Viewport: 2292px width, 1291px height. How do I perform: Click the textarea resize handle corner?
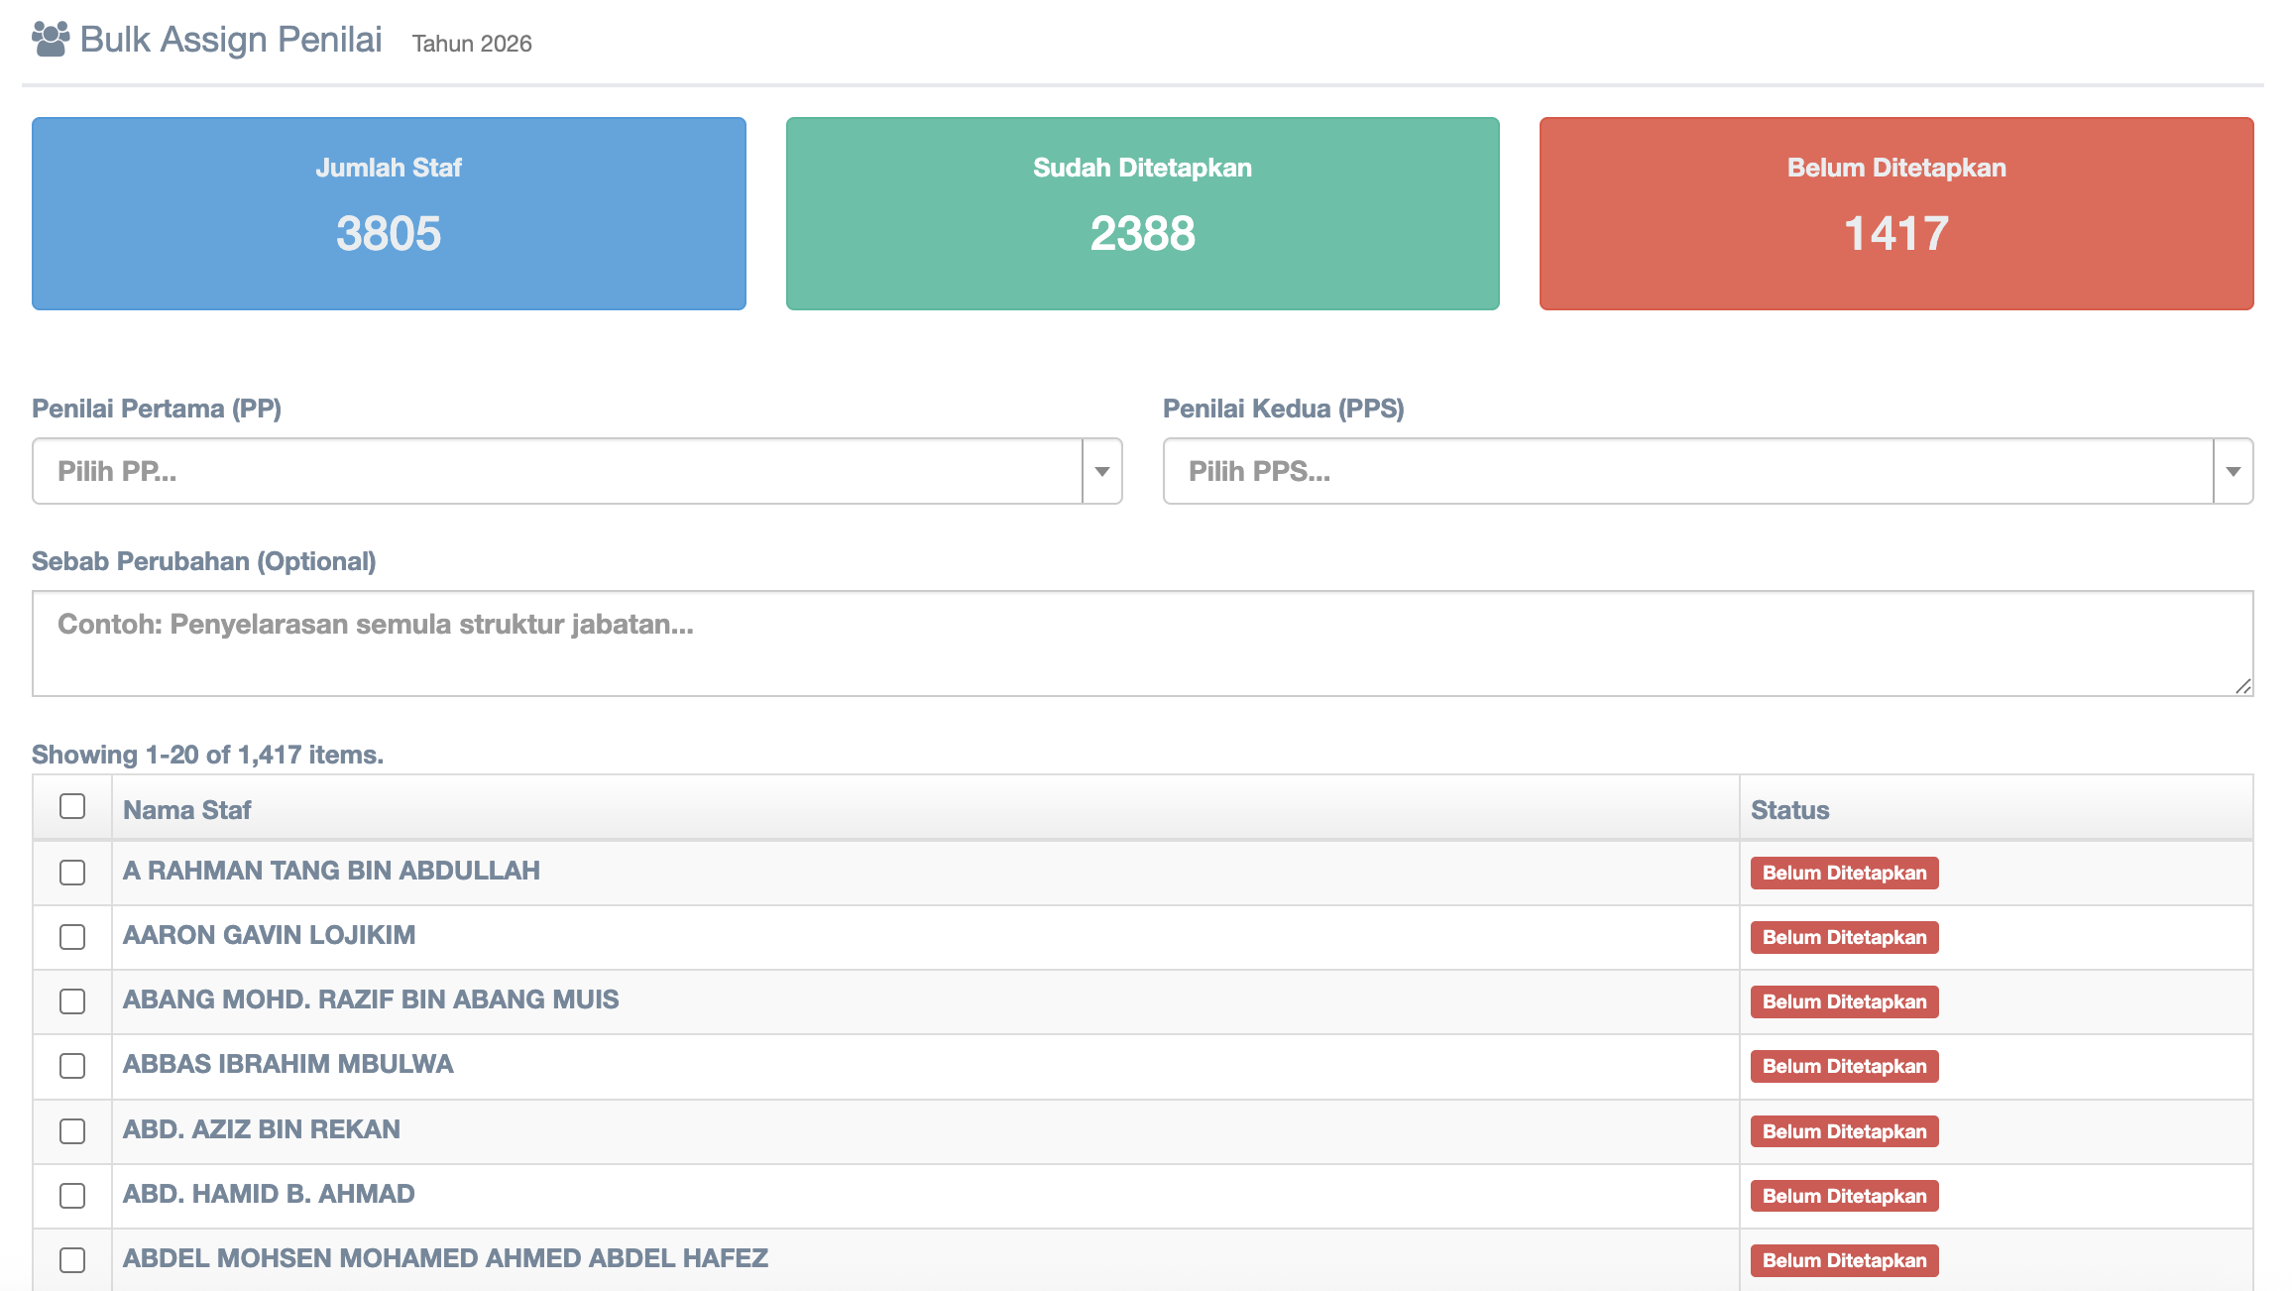[x=2243, y=686]
